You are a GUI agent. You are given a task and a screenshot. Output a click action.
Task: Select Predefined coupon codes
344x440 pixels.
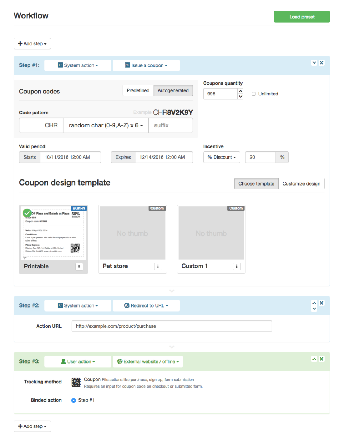coord(138,90)
